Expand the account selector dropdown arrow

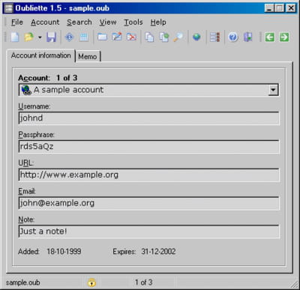273,90
